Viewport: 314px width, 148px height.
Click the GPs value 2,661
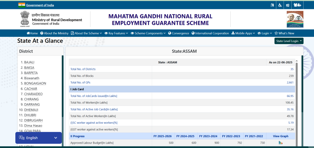290,82
